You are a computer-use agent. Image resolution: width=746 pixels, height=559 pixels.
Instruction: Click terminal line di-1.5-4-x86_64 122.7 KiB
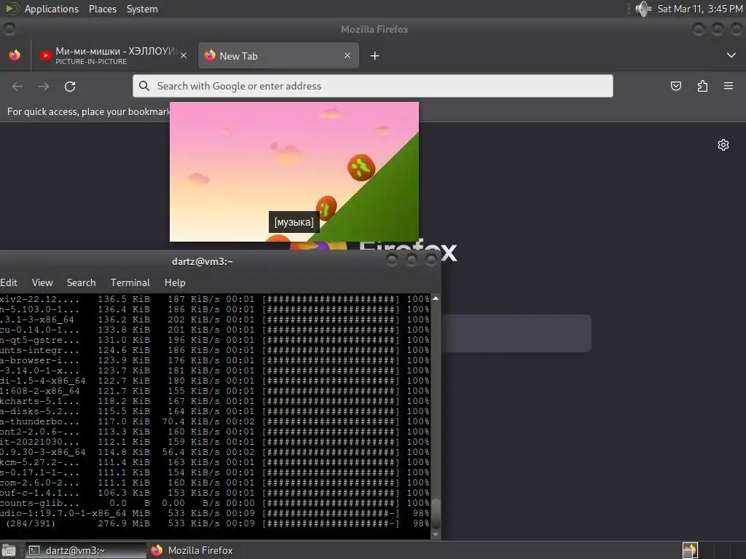coord(215,381)
